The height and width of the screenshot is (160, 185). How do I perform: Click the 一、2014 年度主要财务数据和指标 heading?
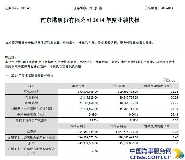[x=29, y=75]
